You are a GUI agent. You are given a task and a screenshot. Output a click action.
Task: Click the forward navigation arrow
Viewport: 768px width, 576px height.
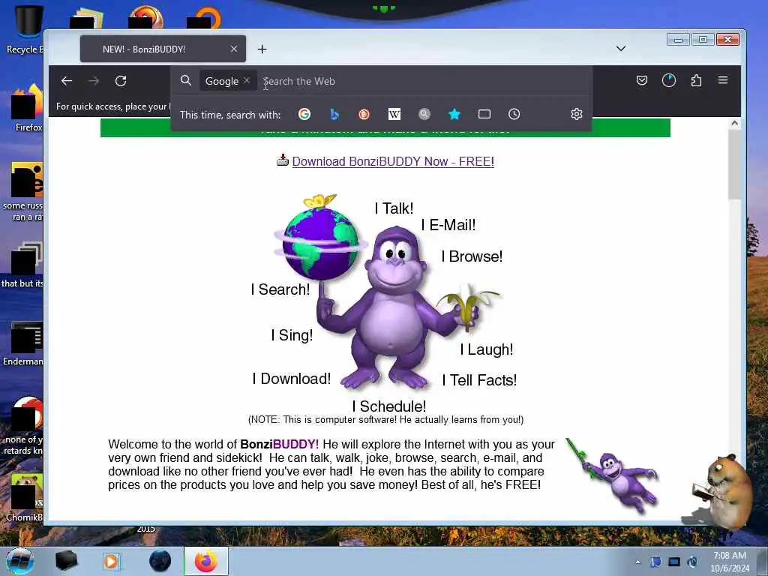coord(94,81)
